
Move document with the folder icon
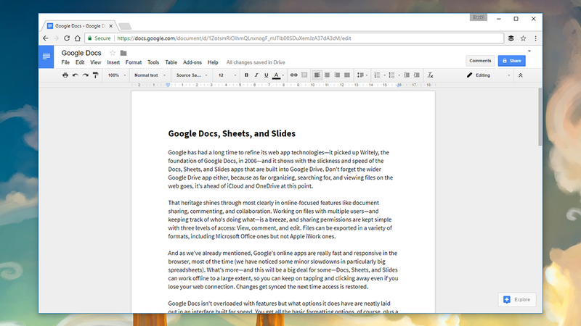tap(123, 53)
